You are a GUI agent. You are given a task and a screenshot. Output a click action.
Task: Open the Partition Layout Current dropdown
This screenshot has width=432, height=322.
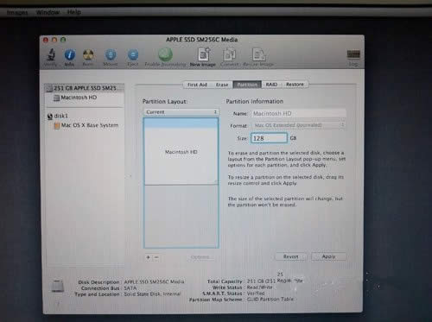tap(181, 111)
